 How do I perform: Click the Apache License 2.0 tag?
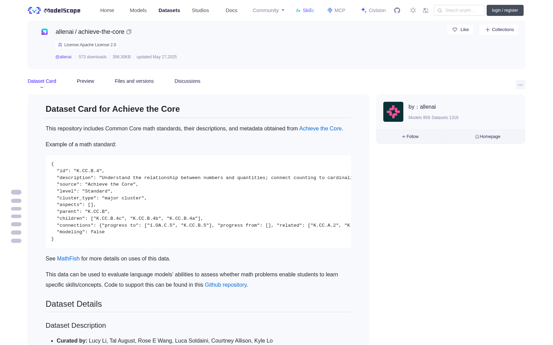pyautogui.click(x=87, y=45)
